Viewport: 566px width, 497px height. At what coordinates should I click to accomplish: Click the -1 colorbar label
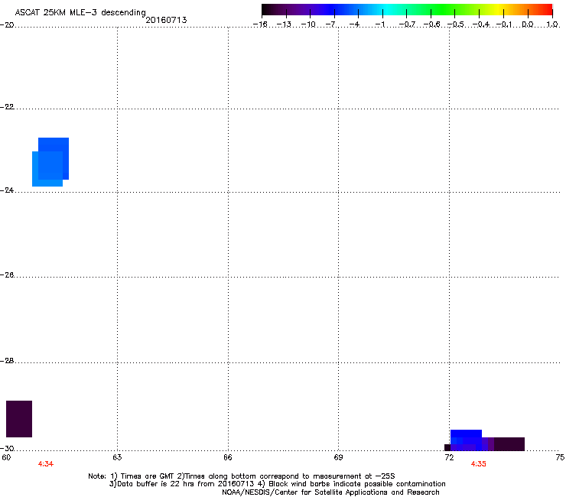379,24
